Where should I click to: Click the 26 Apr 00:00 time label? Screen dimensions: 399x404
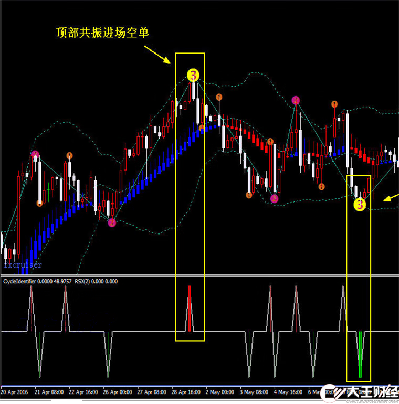coord(118,392)
